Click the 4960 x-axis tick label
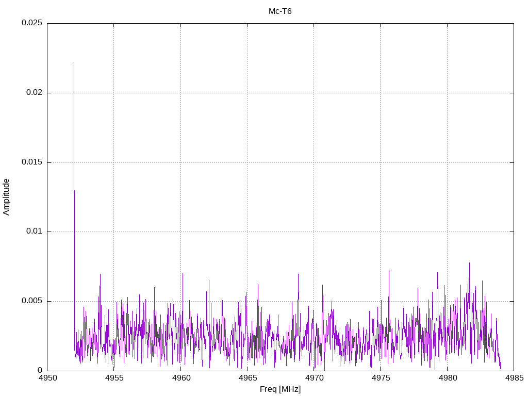Image resolution: width=528 pixels, height=396 pixels. 180,378
